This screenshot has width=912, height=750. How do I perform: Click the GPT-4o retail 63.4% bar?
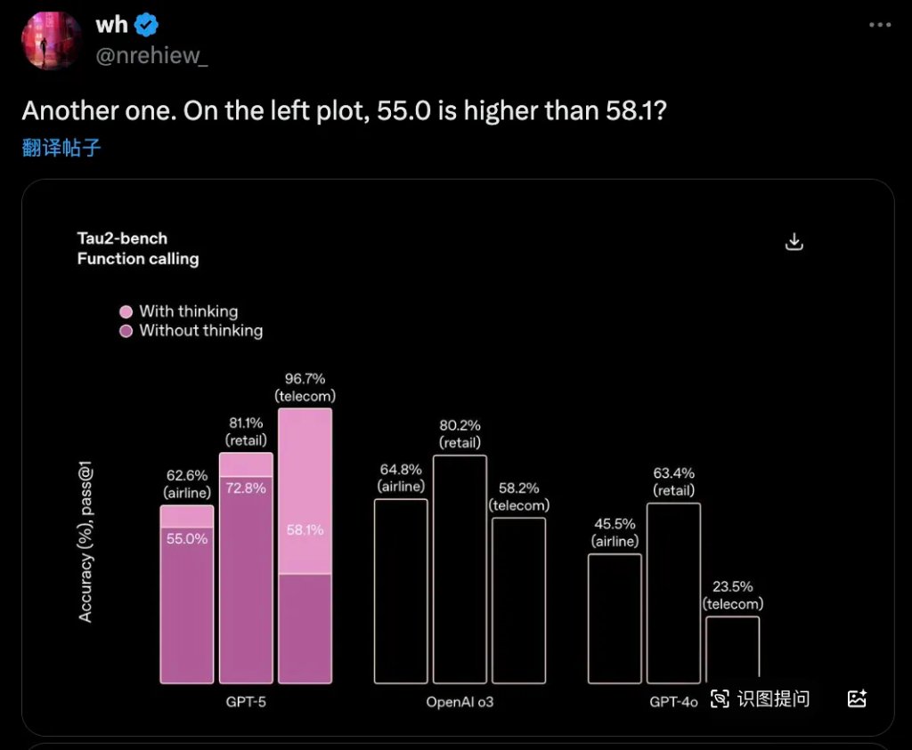673,593
